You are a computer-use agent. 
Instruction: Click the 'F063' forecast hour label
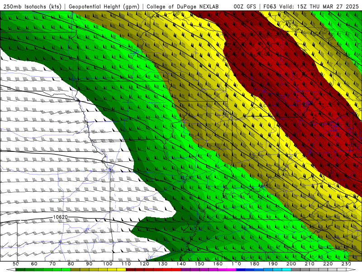[x=270, y=7]
